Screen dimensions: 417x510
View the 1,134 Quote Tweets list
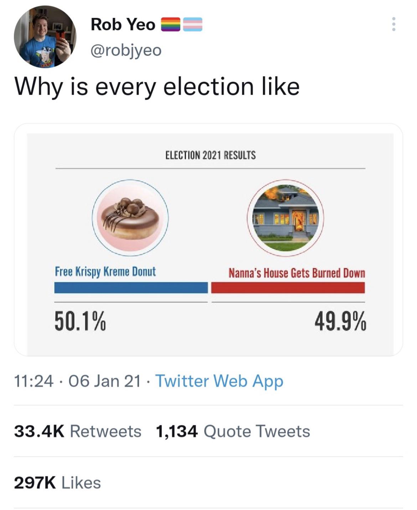233,431
